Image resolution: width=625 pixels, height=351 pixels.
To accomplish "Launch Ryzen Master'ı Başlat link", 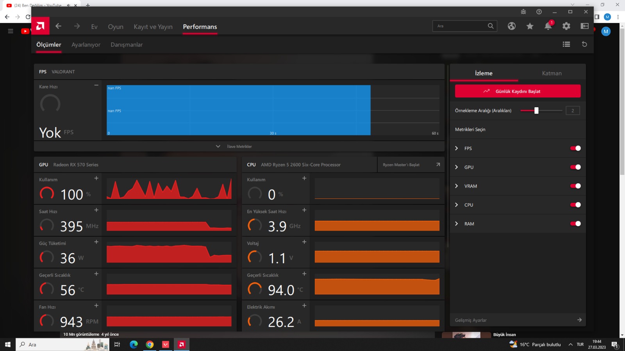I will click(x=411, y=165).
